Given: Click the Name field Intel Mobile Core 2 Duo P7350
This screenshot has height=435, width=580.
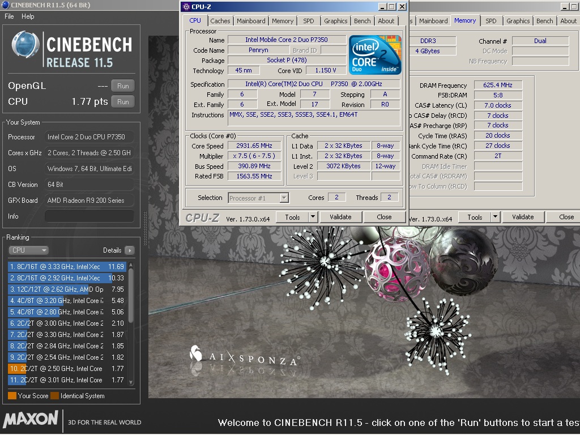Looking at the screenshot, I should [x=286, y=40].
